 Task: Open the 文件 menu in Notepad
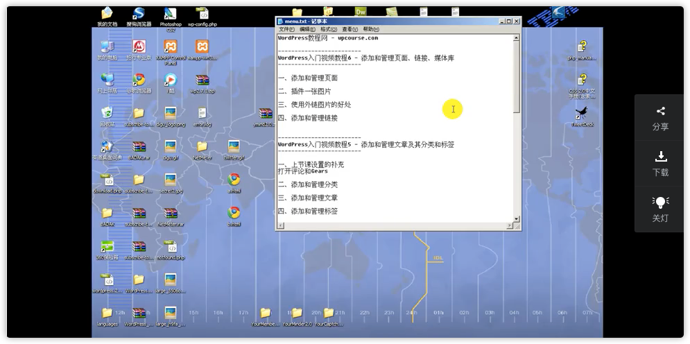point(286,29)
